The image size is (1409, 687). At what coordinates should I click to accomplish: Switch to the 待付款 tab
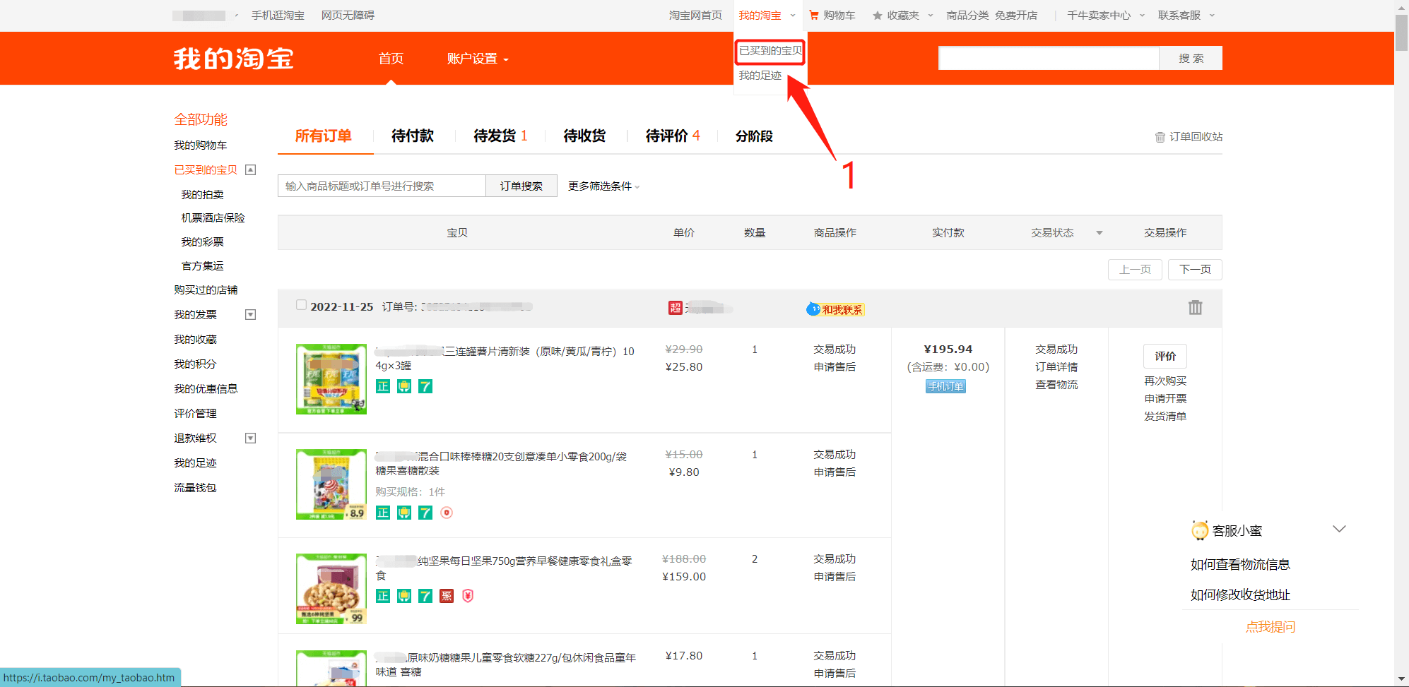coord(413,136)
